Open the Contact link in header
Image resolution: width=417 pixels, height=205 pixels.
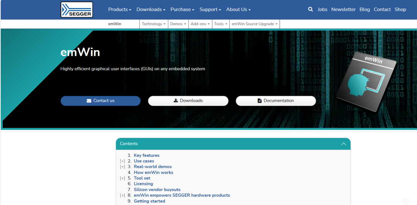pos(382,9)
